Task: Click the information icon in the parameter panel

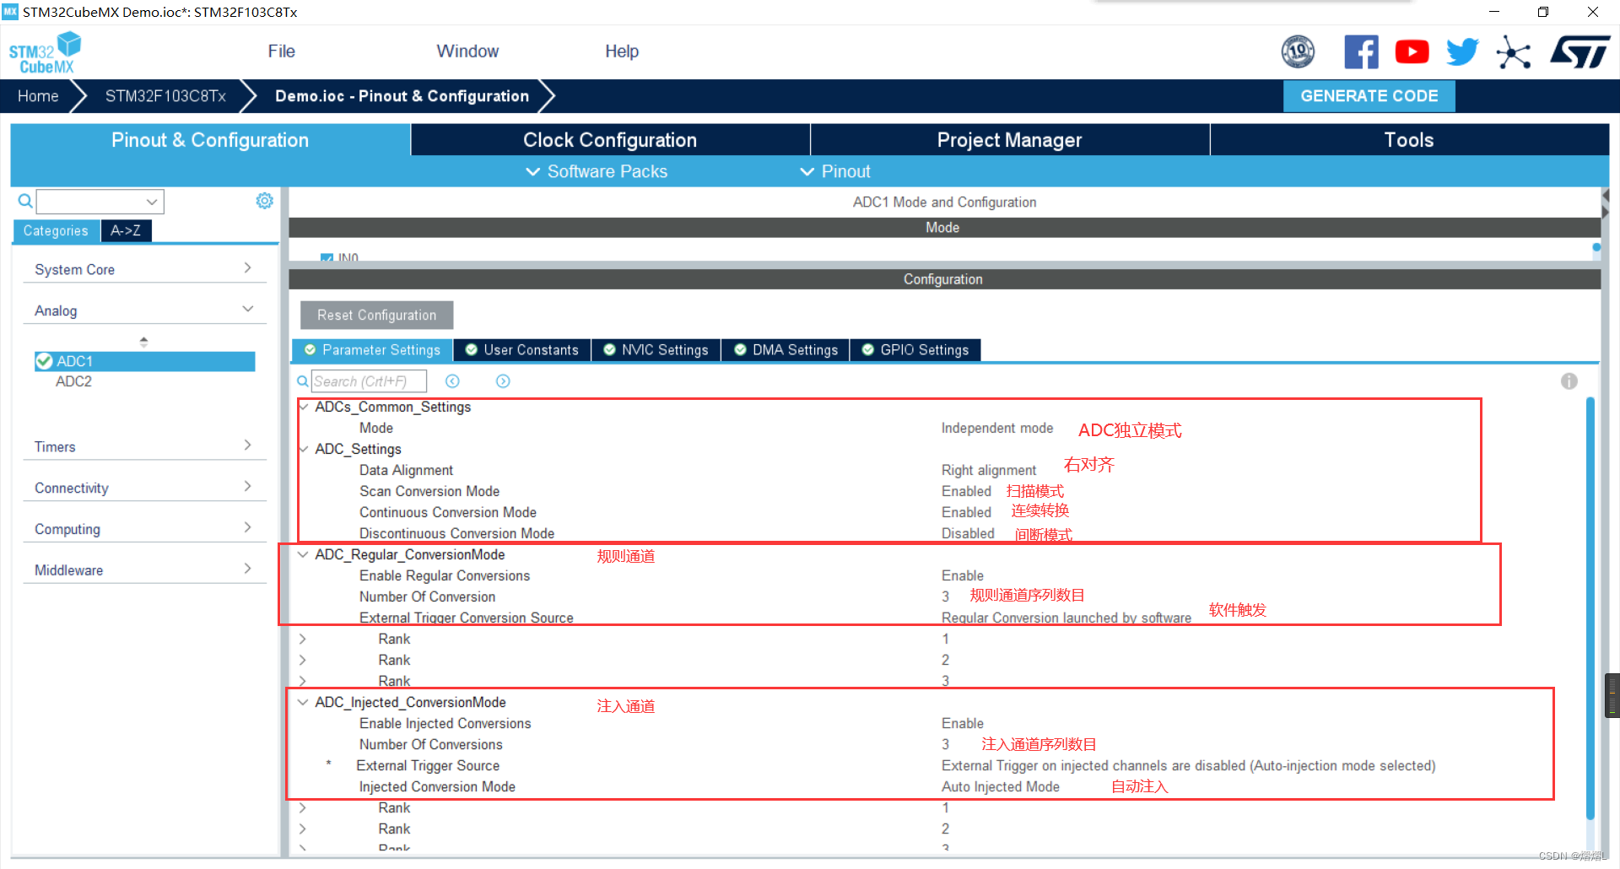Action: 1569,381
